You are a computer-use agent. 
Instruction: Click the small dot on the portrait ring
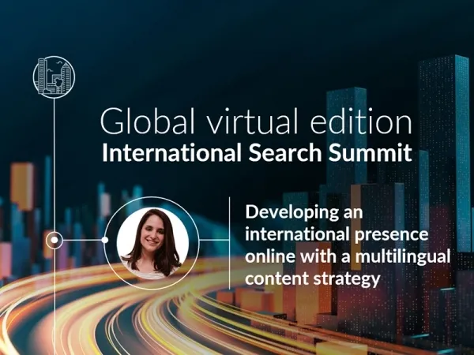point(105,239)
